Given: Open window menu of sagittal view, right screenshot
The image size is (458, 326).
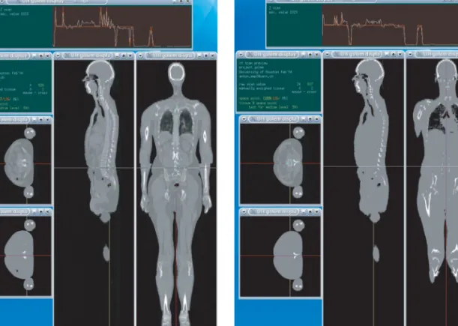Looking at the screenshot, I should [327, 54].
